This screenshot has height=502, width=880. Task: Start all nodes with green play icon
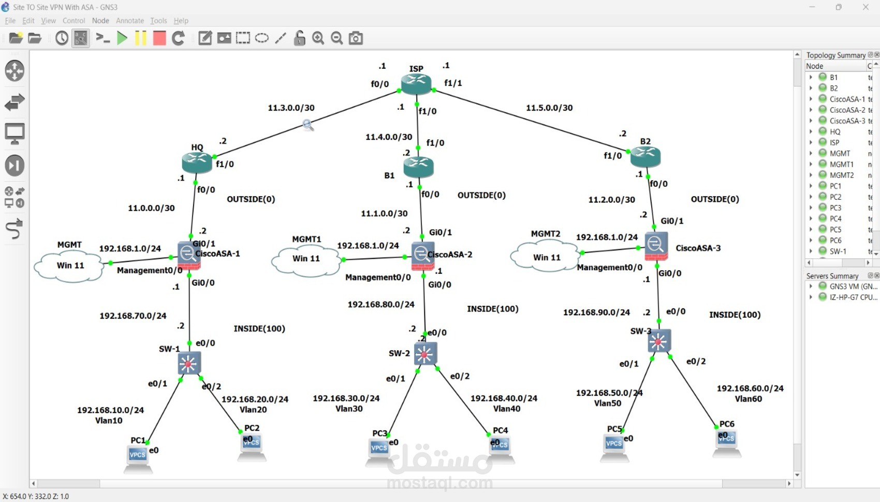click(x=122, y=38)
